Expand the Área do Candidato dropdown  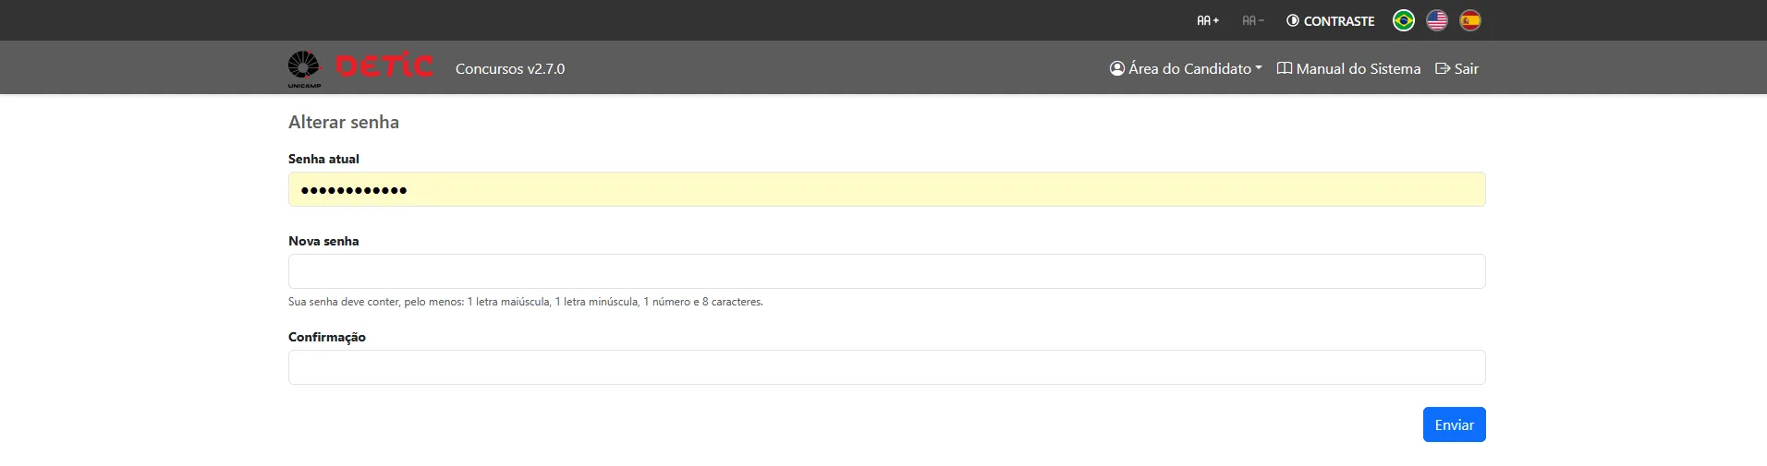pyautogui.click(x=1186, y=68)
